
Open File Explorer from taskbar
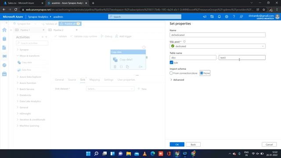click(x=129, y=154)
